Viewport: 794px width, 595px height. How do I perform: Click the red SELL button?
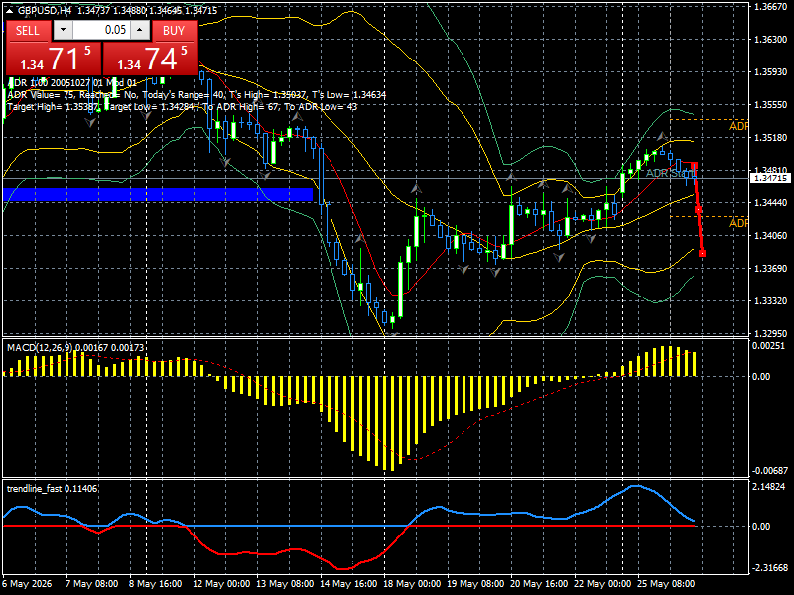coord(28,31)
